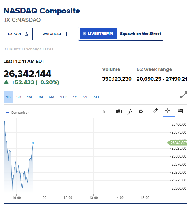Select the 1D range tab
Image resolution: width=192 pixels, height=204 pixels.
(8, 97)
